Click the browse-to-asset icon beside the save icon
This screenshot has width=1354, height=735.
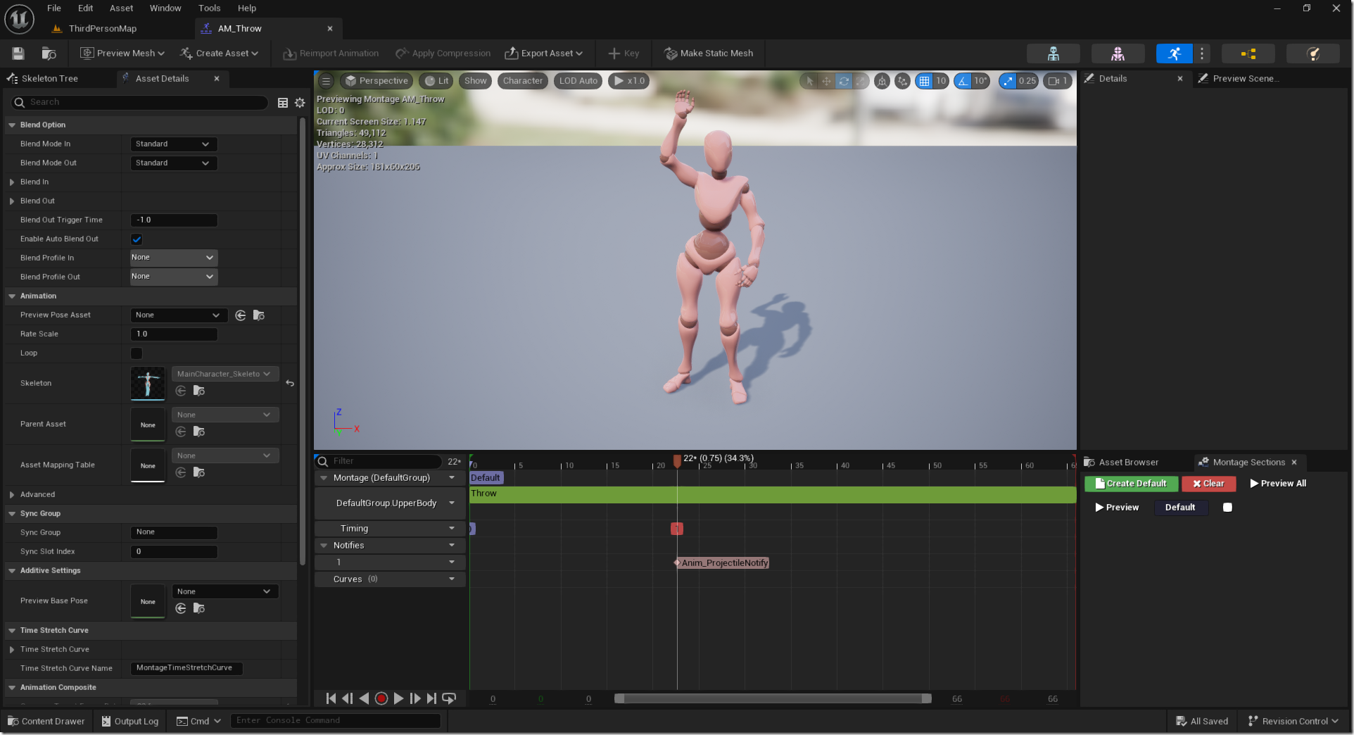49,54
